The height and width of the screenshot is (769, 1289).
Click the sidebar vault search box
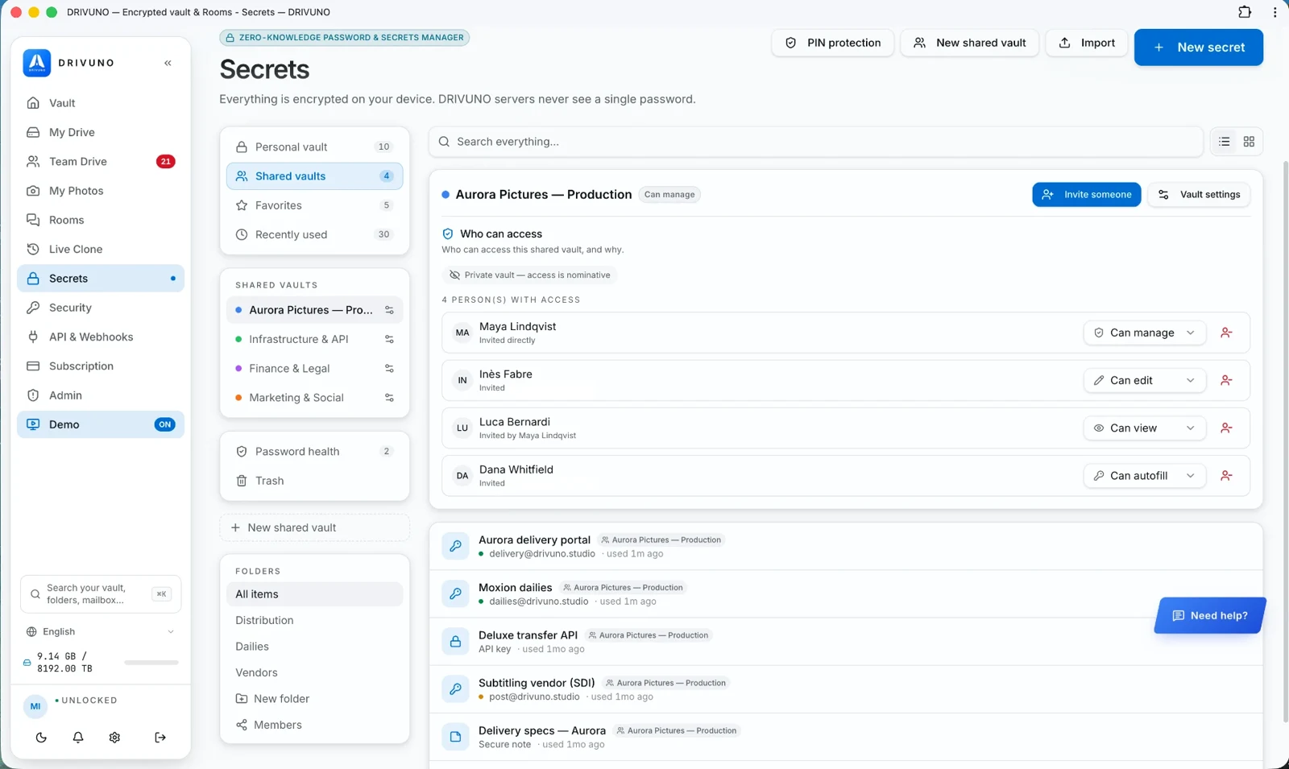101,594
